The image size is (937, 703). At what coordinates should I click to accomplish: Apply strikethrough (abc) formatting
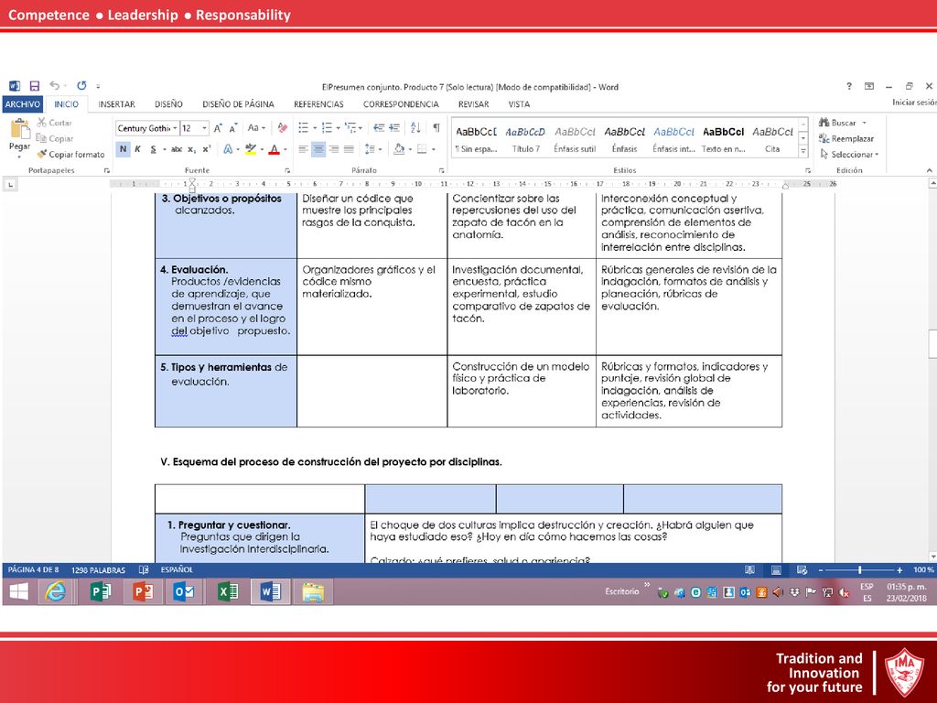pos(177,149)
